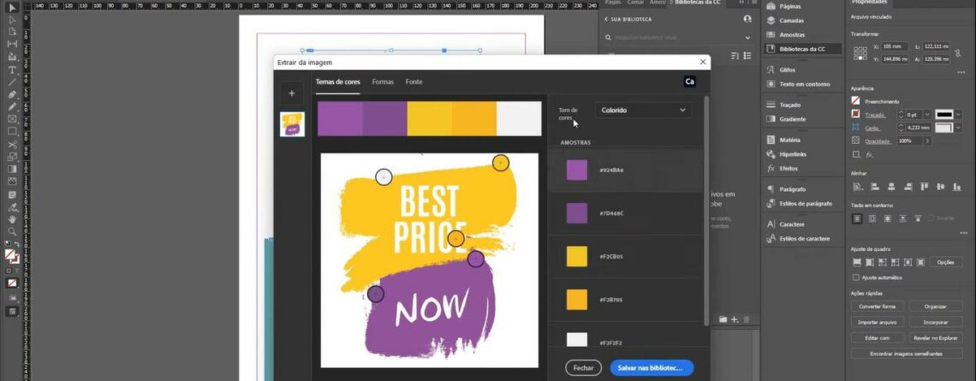This screenshot has height=381, width=976.
Task: Open the Camadas panel
Action: tap(791, 21)
